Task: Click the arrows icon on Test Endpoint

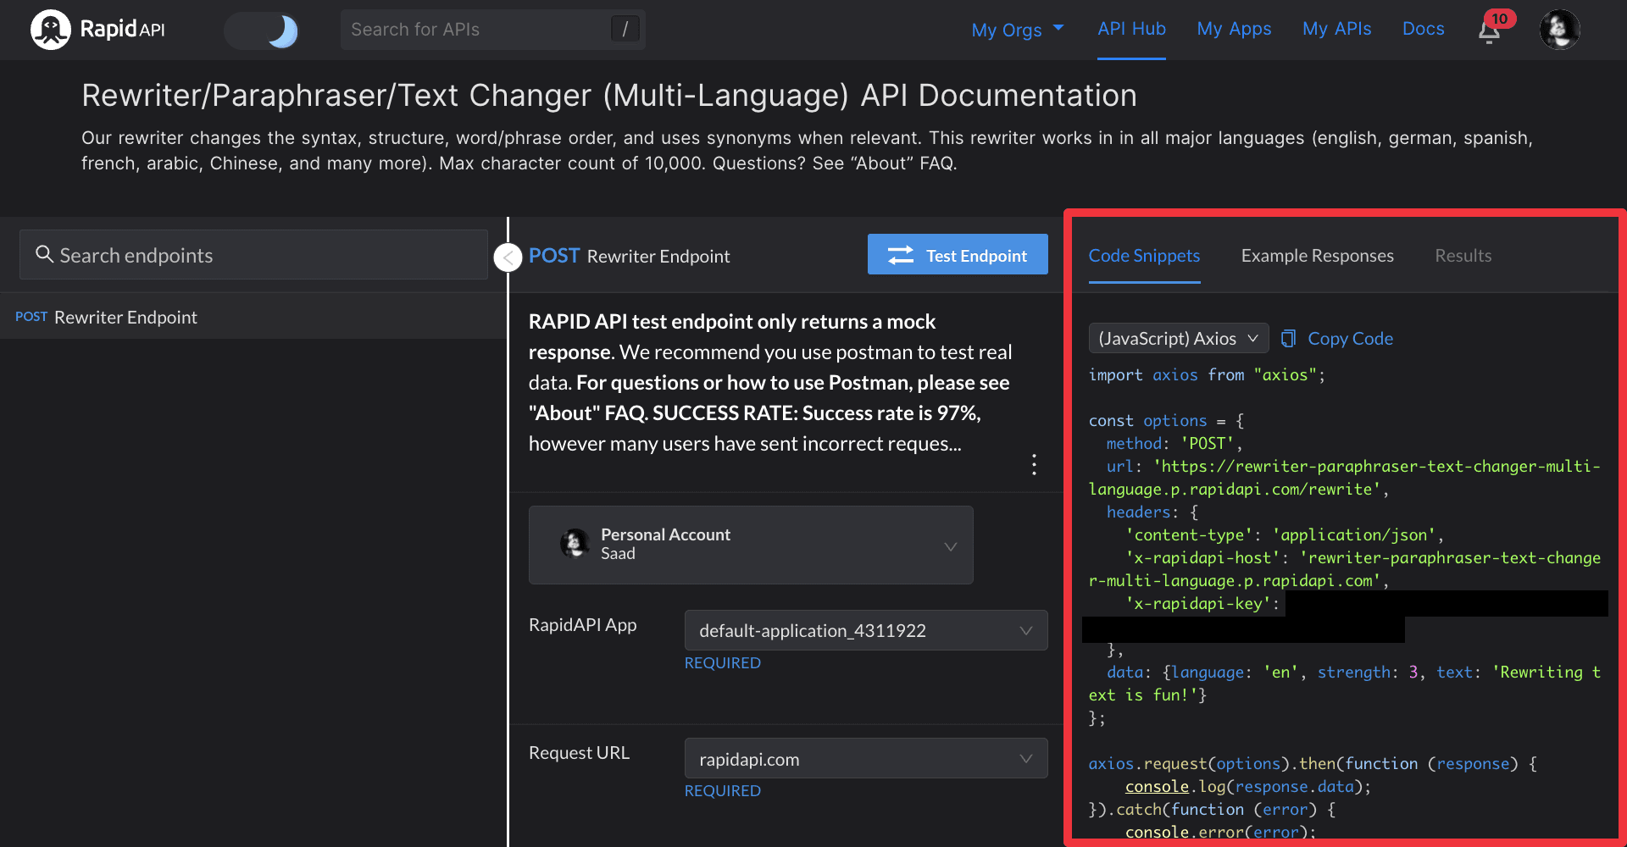Action: click(901, 255)
